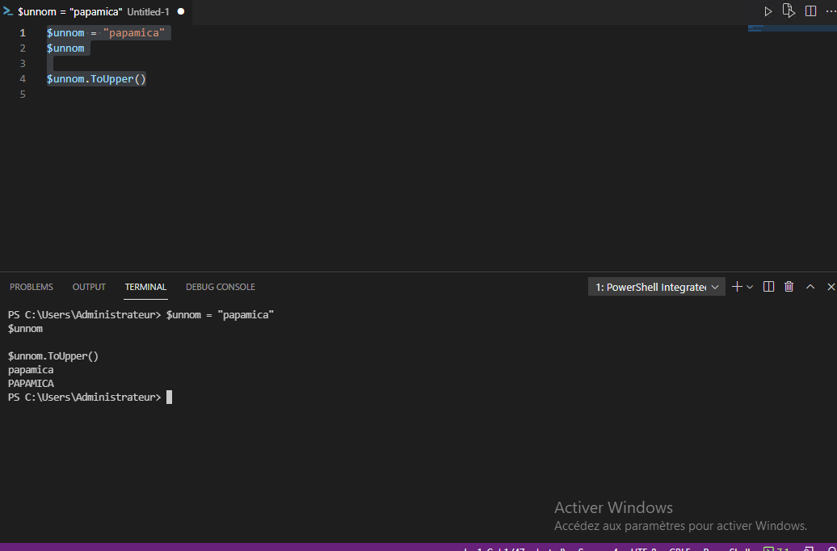Expand the new terminal profile chevron

click(749, 286)
